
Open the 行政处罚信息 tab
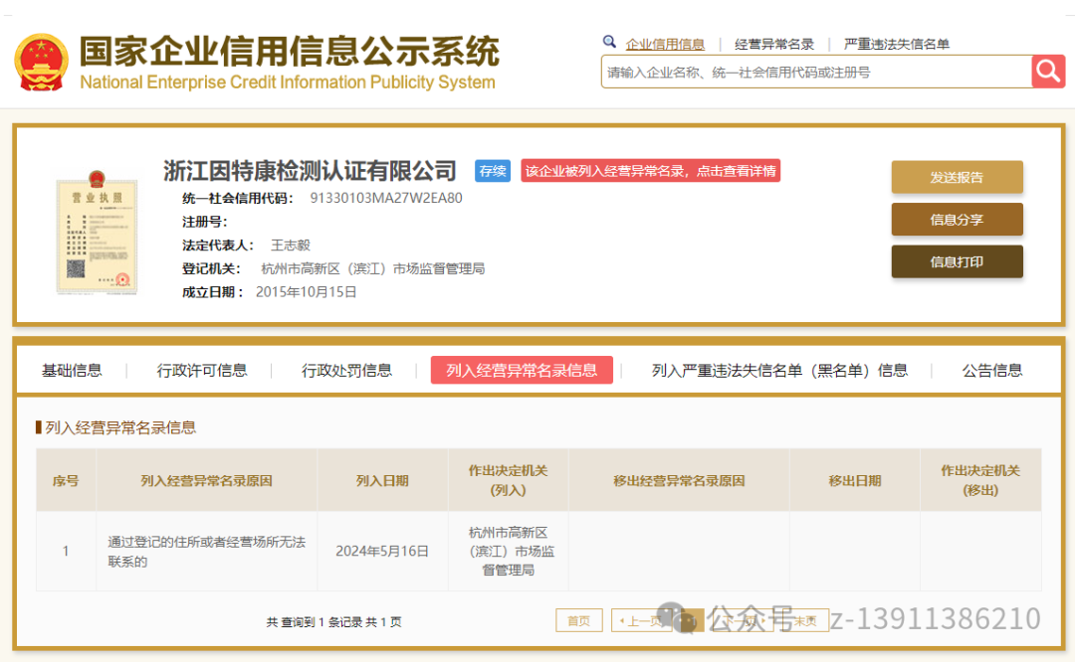click(345, 369)
